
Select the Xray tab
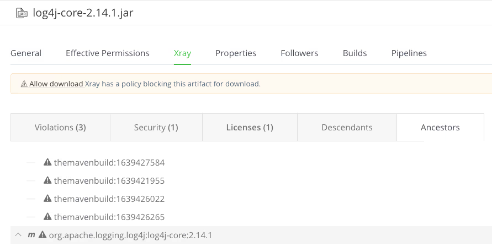point(182,53)
